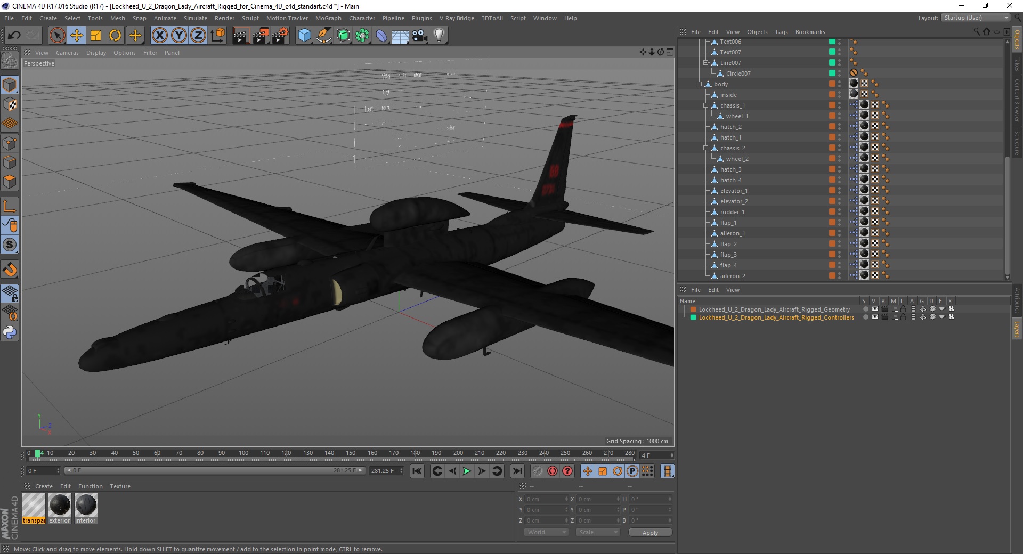This screenshot has width=1023, height=554.
Task: Select the Live Selection tool
Action: pos(57,36)
